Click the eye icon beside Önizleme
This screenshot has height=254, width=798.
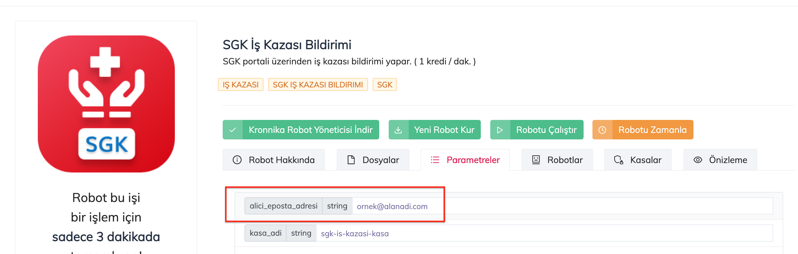[698, 160]
